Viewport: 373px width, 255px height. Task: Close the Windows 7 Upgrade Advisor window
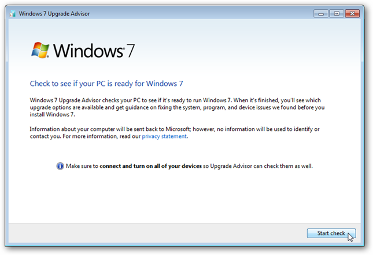(352, 14)
